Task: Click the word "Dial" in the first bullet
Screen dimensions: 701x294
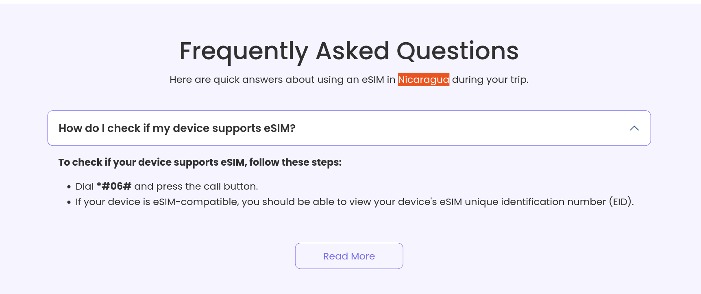Action: click(85, 186)
